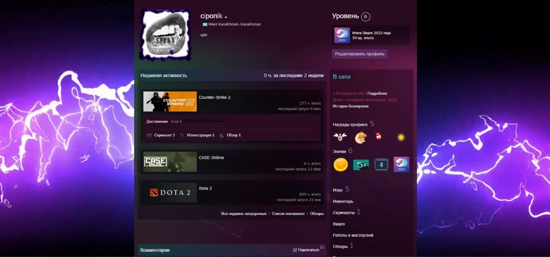Open the Итоги Steam 2022 featured badge icon
Viewport: 550px width, 257px height.
coord(342,35)
